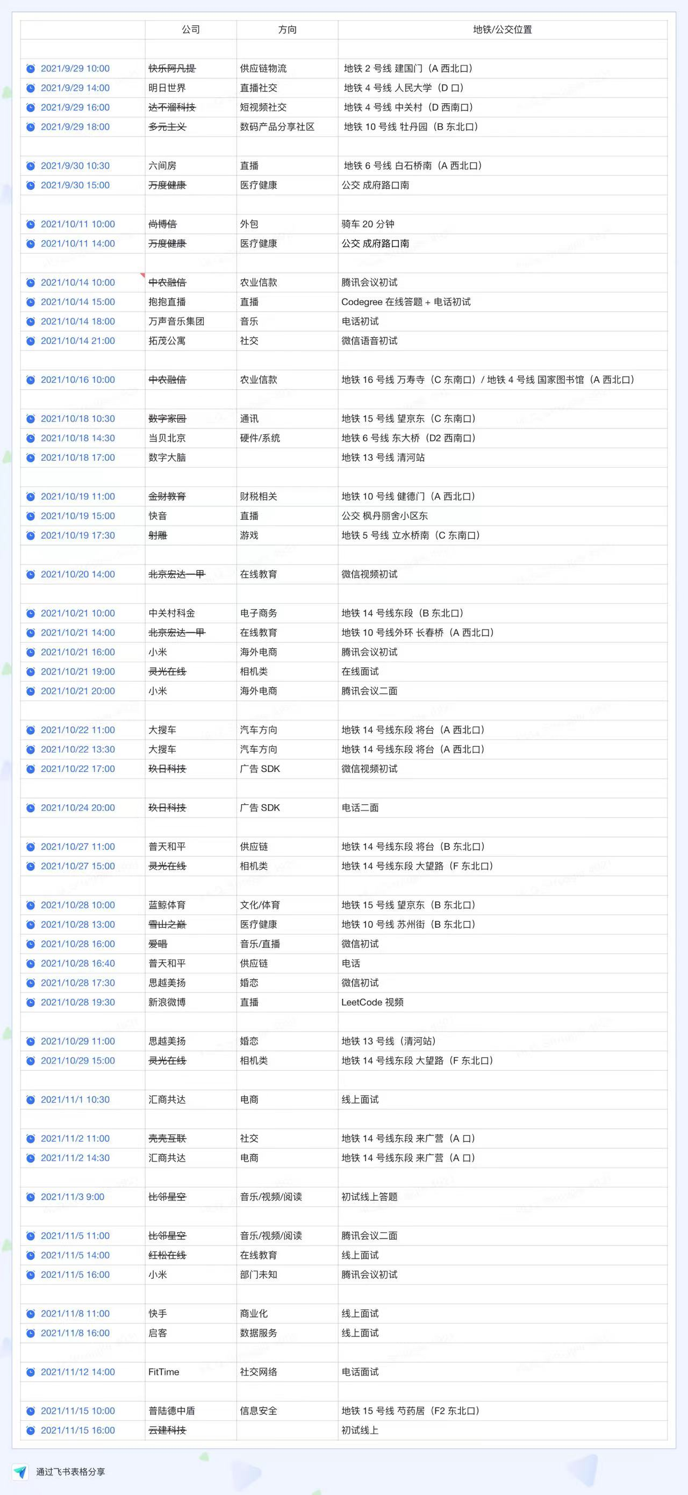Click the clock icon beside 2021/10/19 17:30
688x1495 pixels.
[31, 535]
